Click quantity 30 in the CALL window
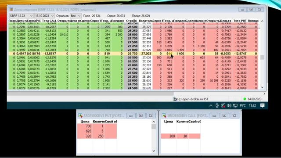 click(x=185, y=136)
